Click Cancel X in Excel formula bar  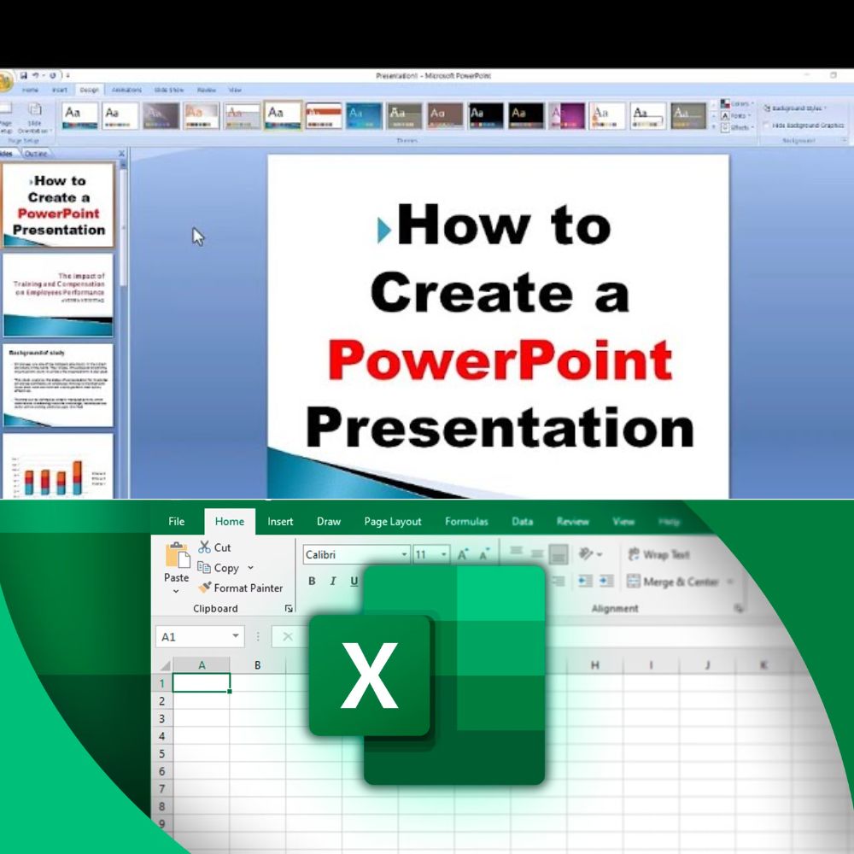288,637
